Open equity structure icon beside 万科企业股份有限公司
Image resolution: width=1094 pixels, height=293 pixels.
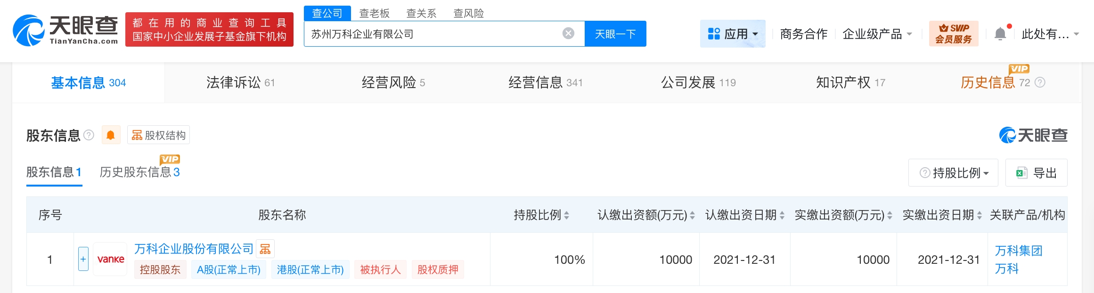(x=265, y=249)
